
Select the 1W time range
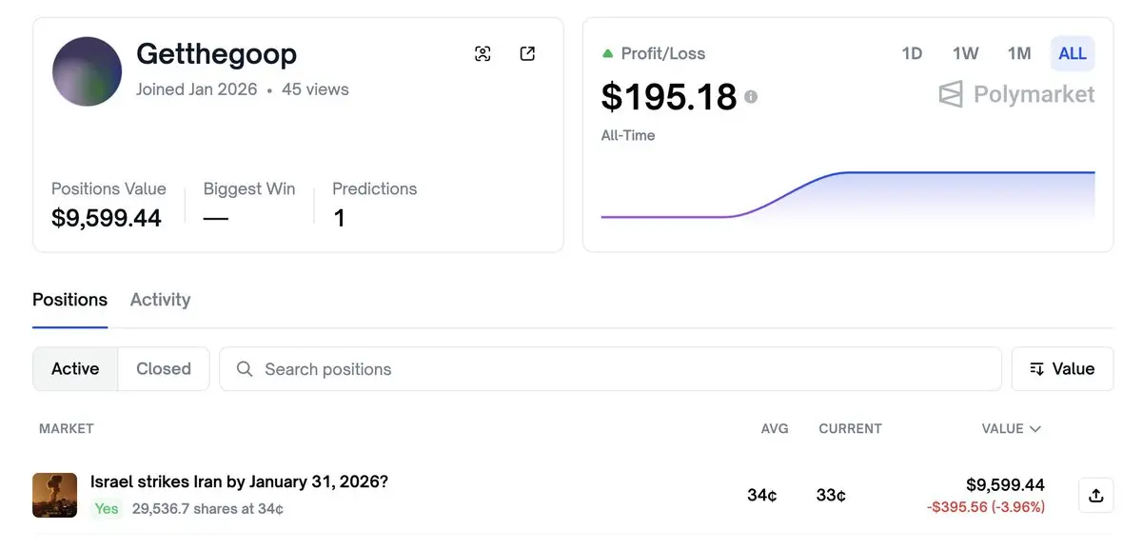point(965,53)
